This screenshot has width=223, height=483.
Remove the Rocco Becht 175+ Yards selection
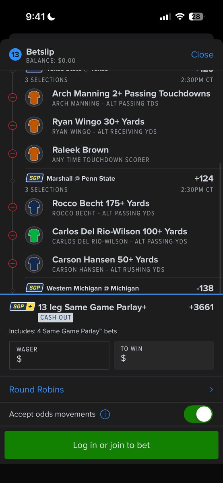pos(12,207)
